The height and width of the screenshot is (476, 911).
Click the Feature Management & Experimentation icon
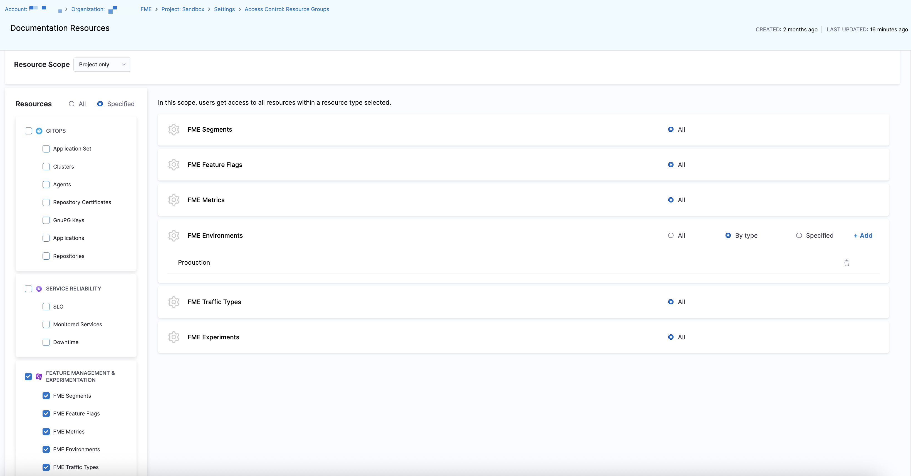tap(39, 376)
